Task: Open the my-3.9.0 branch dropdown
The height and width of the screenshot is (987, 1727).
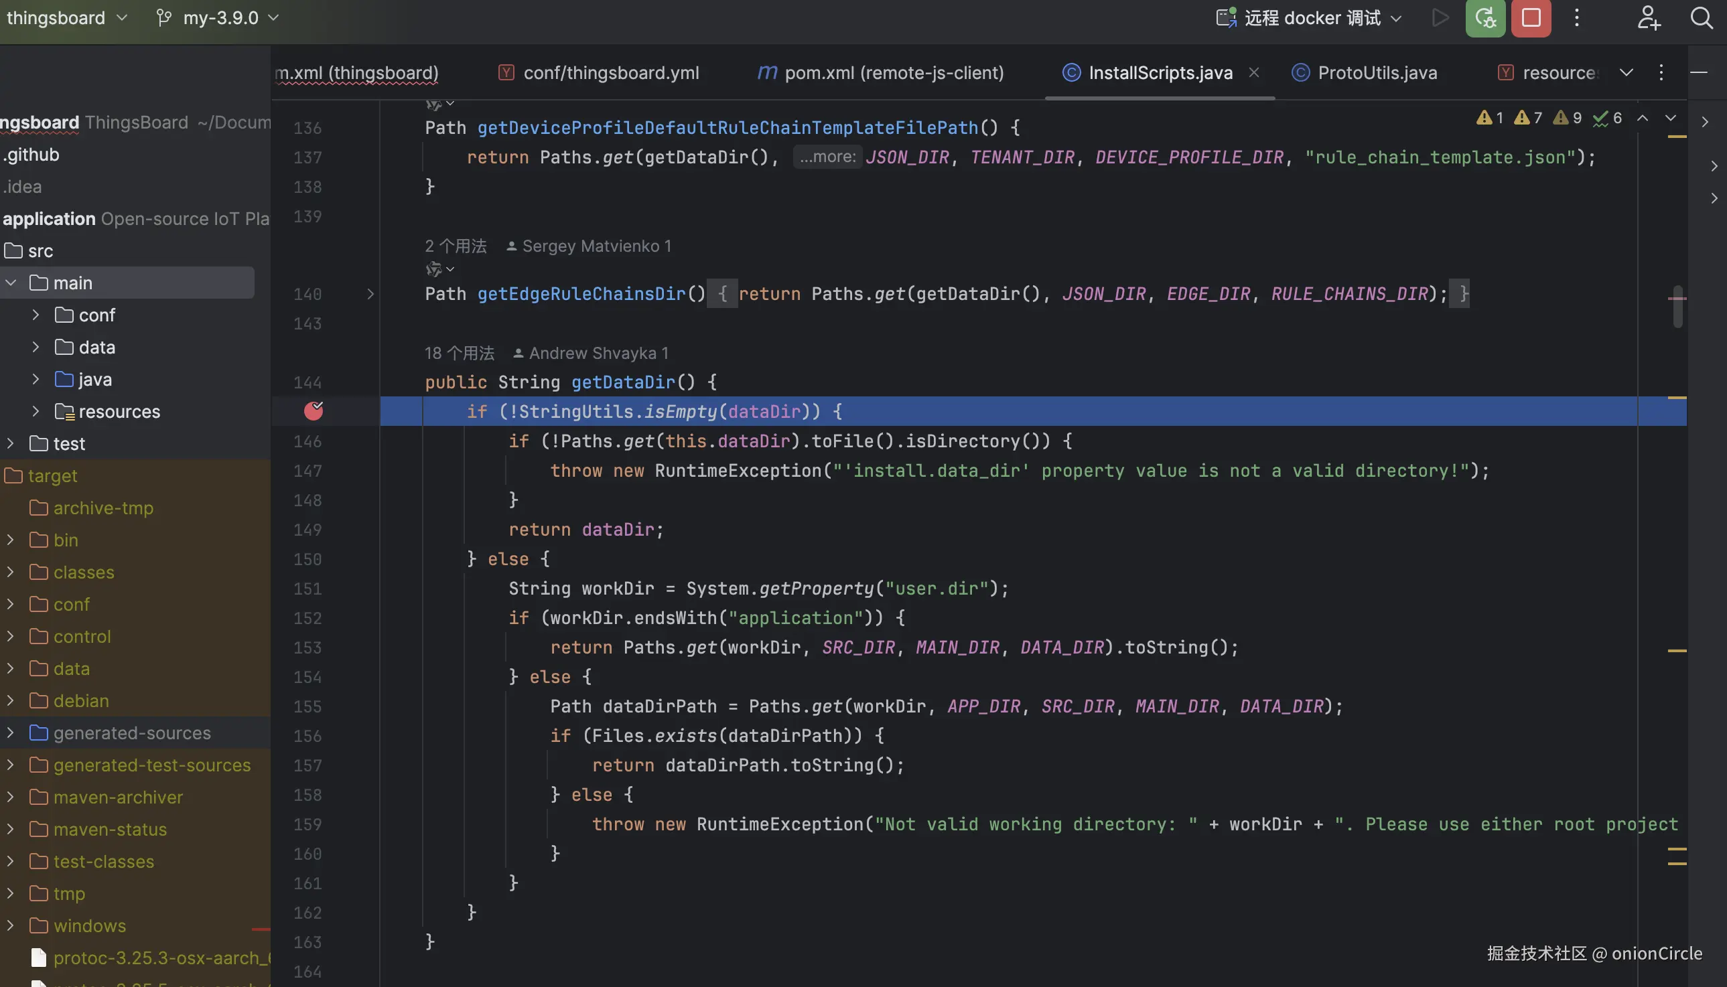Action: (x=220, y=18)
